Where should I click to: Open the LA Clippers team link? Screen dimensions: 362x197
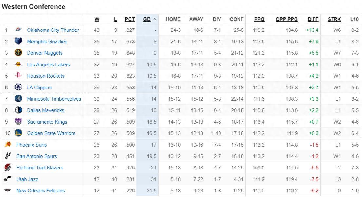39,88
